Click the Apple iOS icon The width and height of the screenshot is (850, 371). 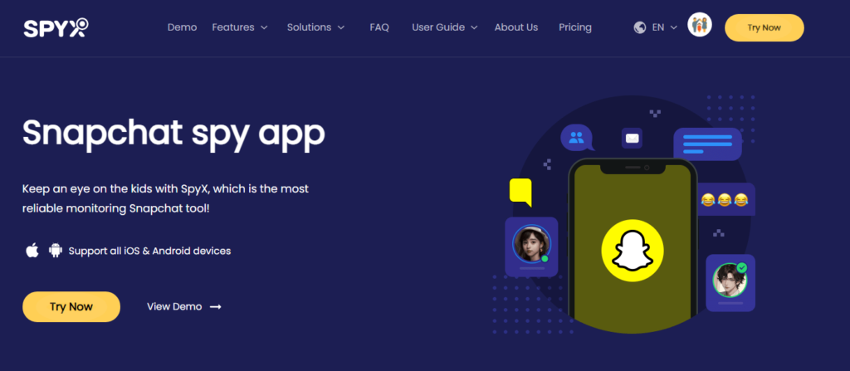pyautogui.click(x=32, y=250)
